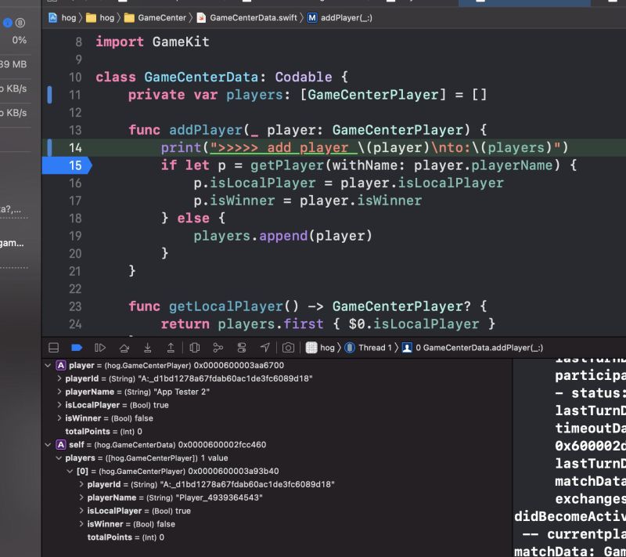The image size is (626, 557).
Task: Toggle the breakpoint on line 11
Action: point(50,95)
